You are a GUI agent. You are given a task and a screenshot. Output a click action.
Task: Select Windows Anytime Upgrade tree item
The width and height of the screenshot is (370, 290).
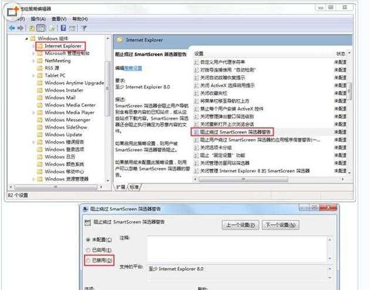point(75,83)
